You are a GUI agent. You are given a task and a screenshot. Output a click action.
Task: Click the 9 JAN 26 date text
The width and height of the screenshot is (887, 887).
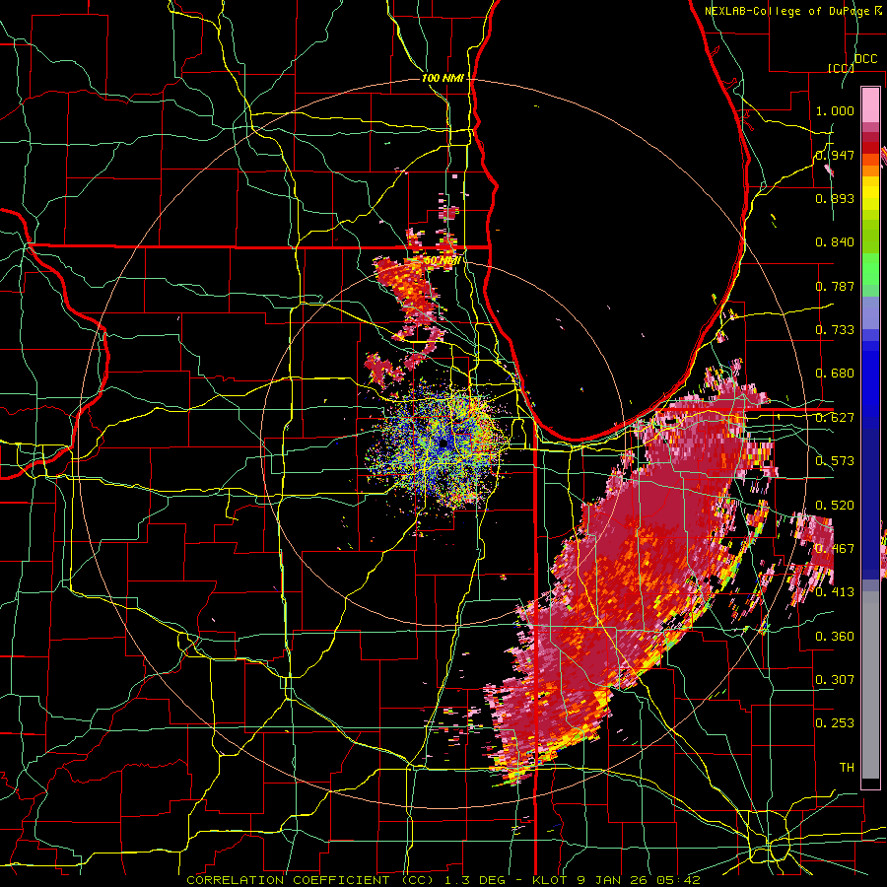coord(614,880)
